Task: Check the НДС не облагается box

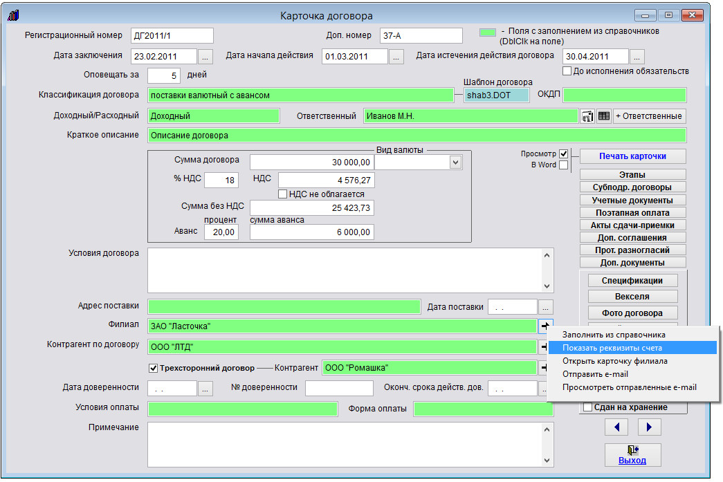Action: [282, 194]
